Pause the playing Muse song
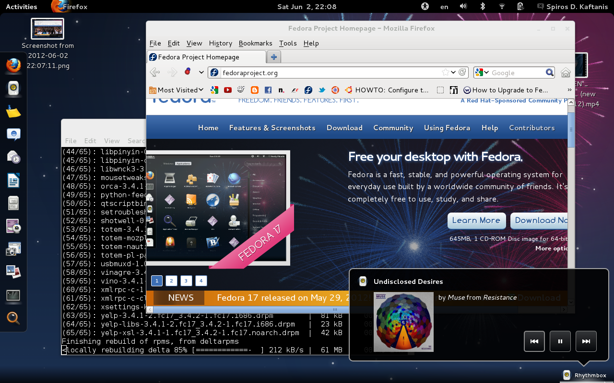This screenshot has height=383, width=614. [560, 341]
